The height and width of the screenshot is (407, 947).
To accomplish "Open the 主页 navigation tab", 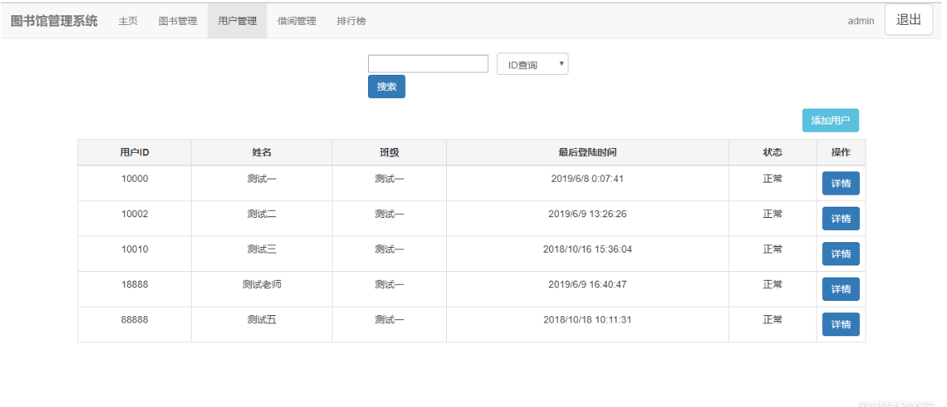I will click(x=128, y=21).
